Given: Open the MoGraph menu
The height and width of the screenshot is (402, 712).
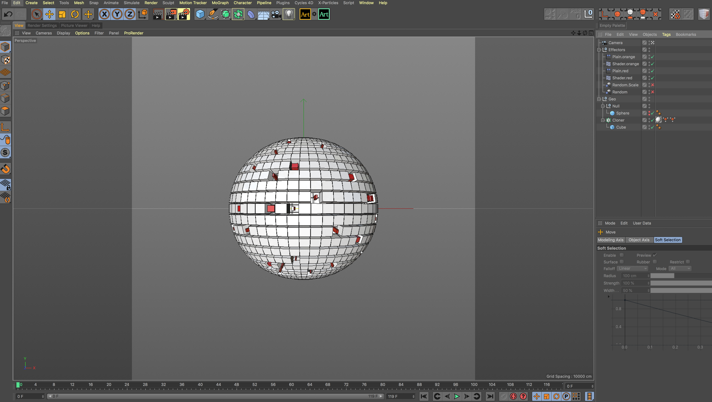Looking at the screenshot, I should [220, 3].
